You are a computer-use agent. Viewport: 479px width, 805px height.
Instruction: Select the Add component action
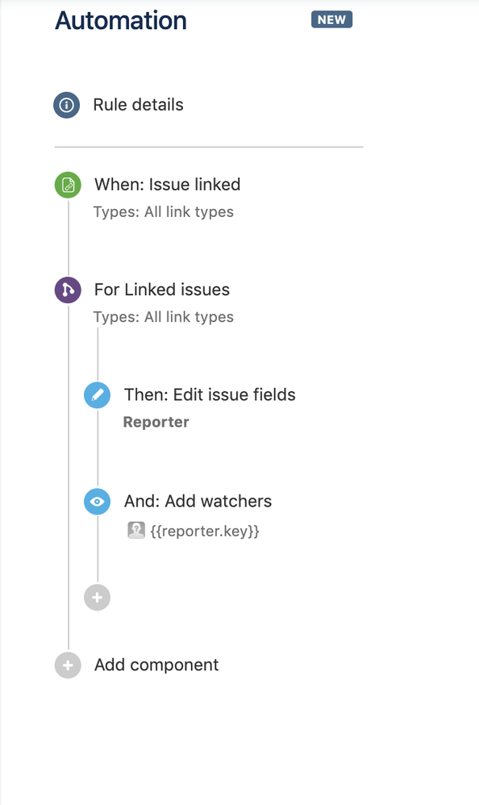coord(156,665)
